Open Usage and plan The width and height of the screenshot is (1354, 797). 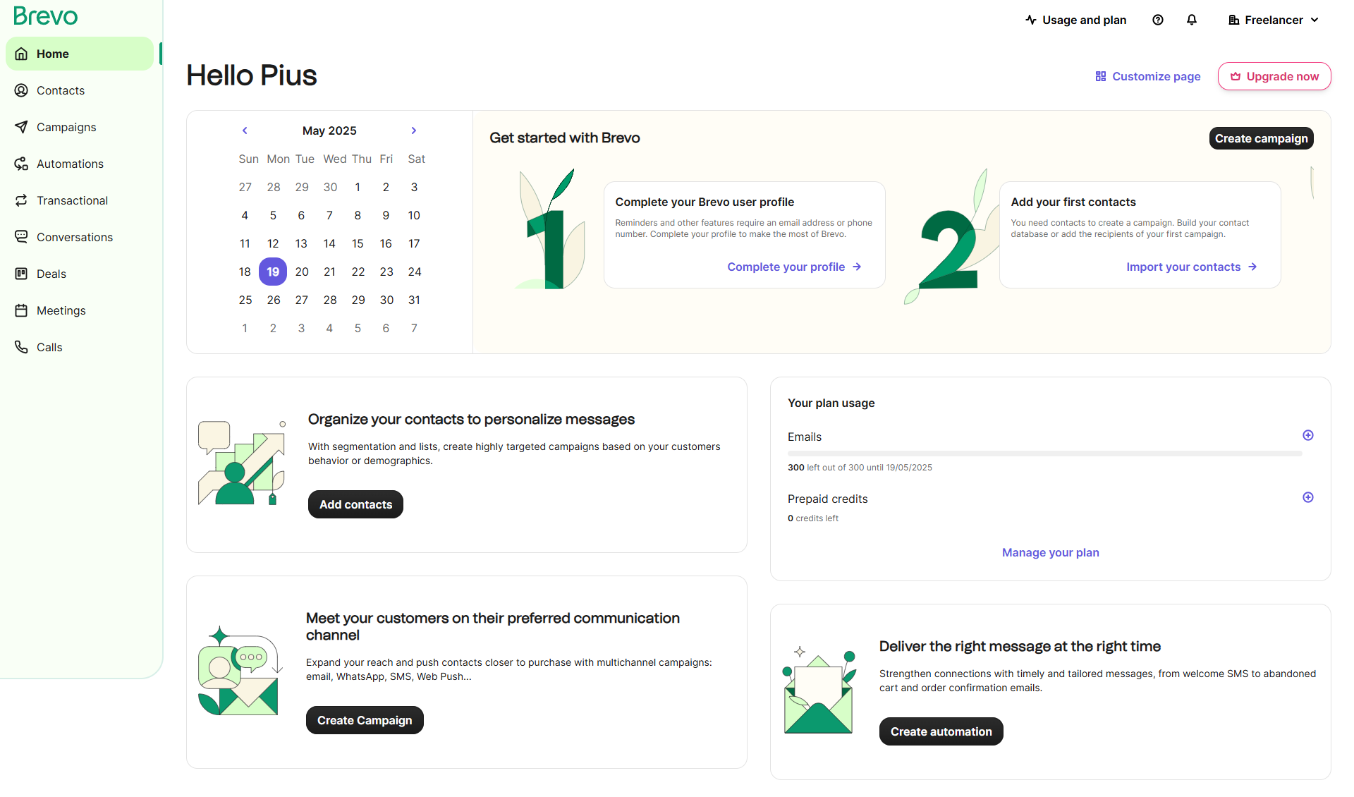coord(1076,20)
